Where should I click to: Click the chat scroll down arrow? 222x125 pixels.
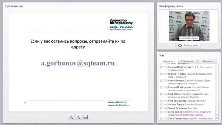point(217,119)
